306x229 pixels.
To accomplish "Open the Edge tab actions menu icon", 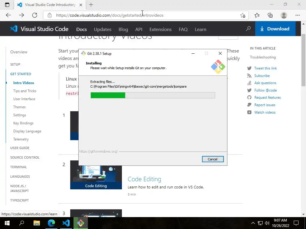I will [7, 5].
